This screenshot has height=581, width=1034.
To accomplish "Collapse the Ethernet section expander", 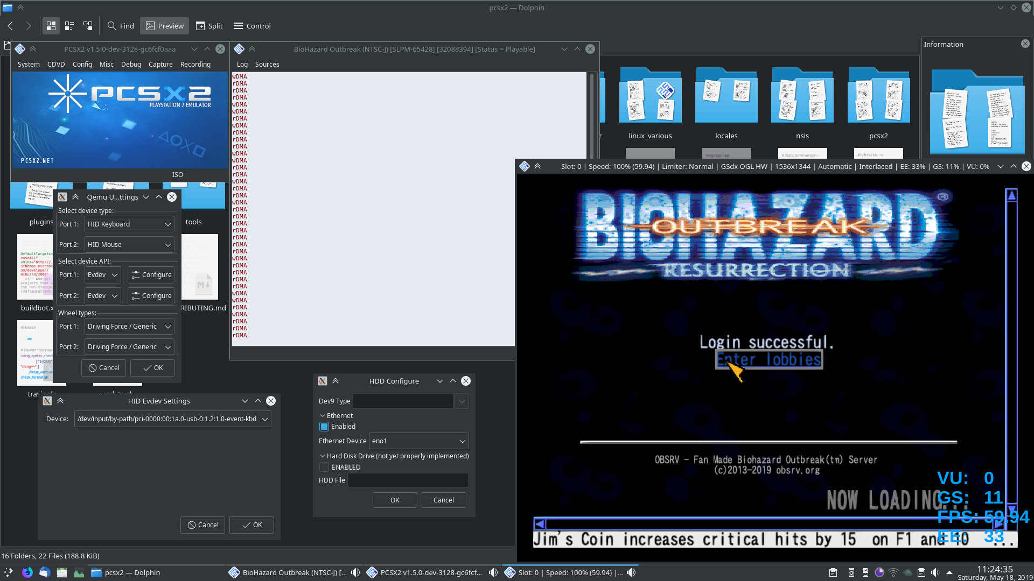I will click(323, 416).
